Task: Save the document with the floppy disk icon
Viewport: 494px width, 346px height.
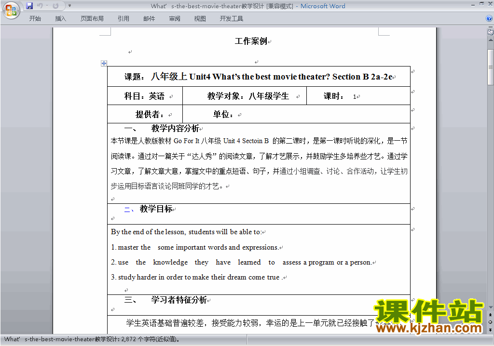Action: tap(29, 6)
